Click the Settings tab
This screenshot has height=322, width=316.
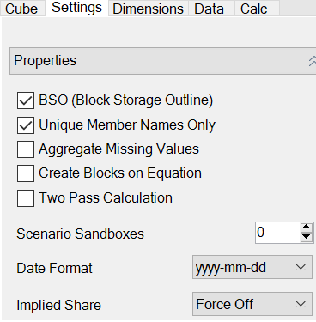(76, 8)
